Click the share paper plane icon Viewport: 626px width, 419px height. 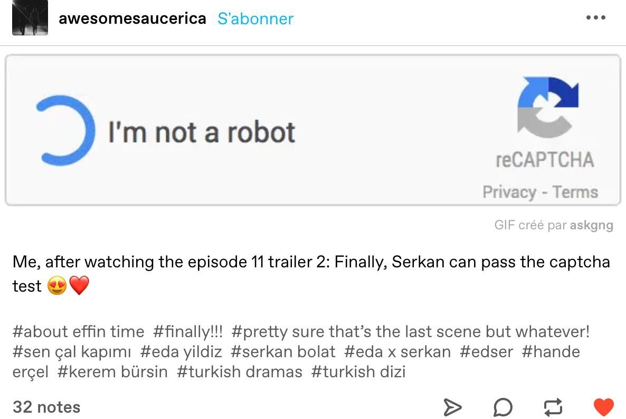452,407
